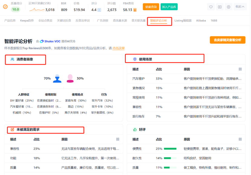251x175 pixels.
Task: Click the orange seller sprite logo icon
Action: pyautogui.click(x=5, y=7)
